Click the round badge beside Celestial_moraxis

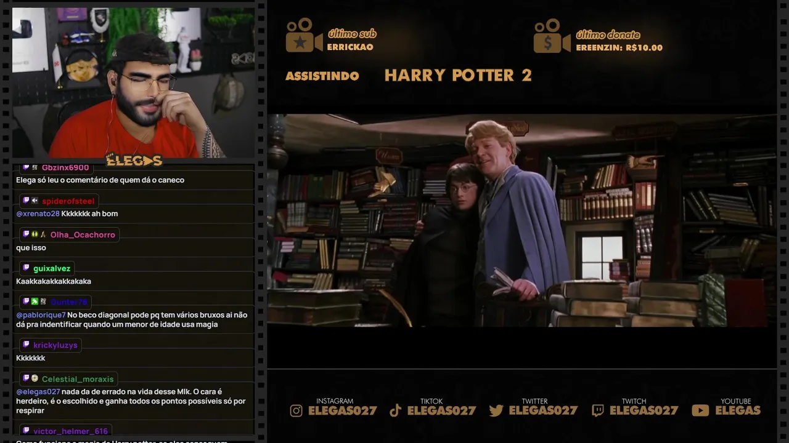[x=35, y=378]
